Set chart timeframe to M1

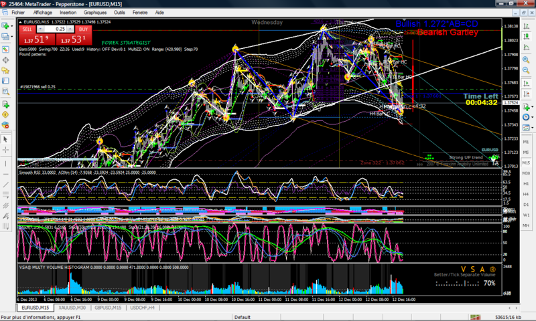(526, 142)
